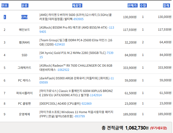Click the SSD category cell
The height and width of the screenshot is (133, 173).
pos(24,55)
